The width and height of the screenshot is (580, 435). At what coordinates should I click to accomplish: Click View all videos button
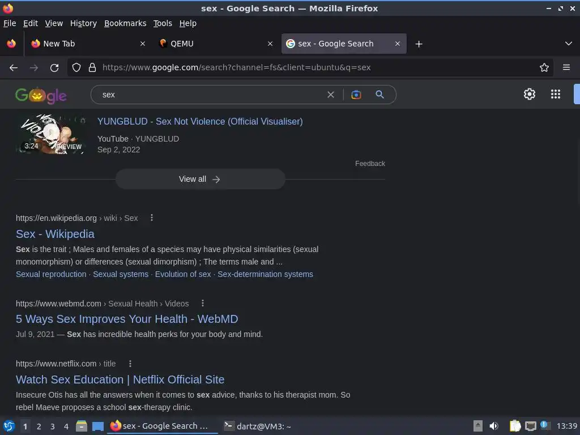coord(200,179)
